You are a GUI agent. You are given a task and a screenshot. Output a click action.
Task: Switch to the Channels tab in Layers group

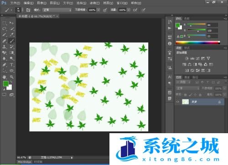(x=187, y=77)
